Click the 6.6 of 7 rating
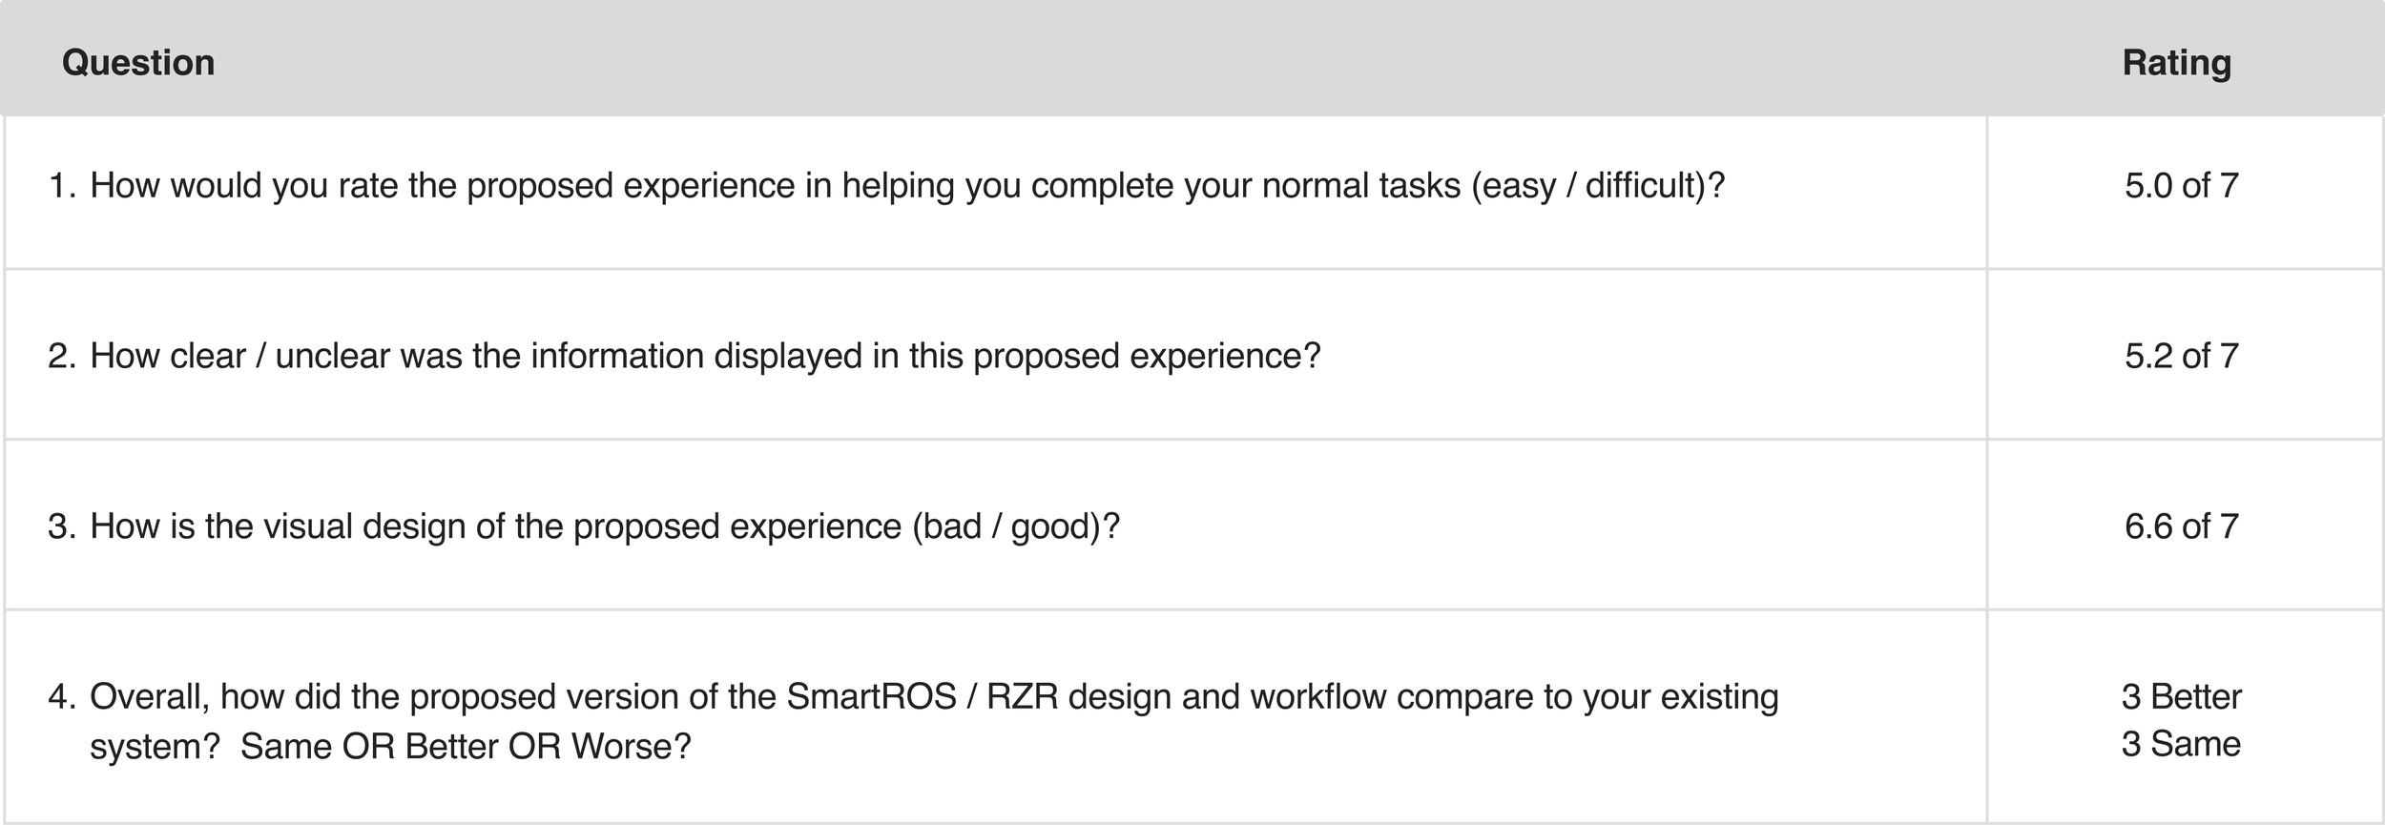Viewport: 2385px width, 825px height. click(2181, 526)
